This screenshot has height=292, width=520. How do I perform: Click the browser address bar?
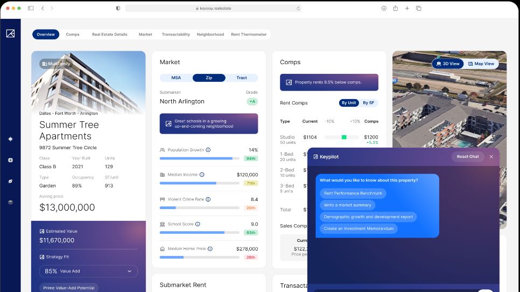pos(213,8)
